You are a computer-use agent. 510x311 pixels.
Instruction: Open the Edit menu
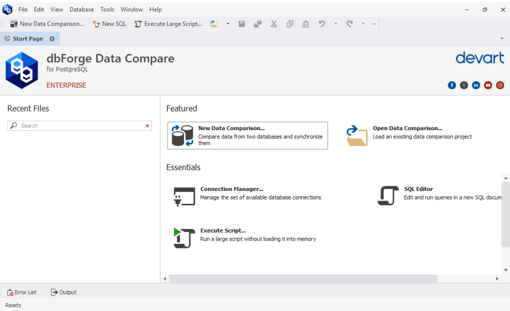[x=39, y=10]
